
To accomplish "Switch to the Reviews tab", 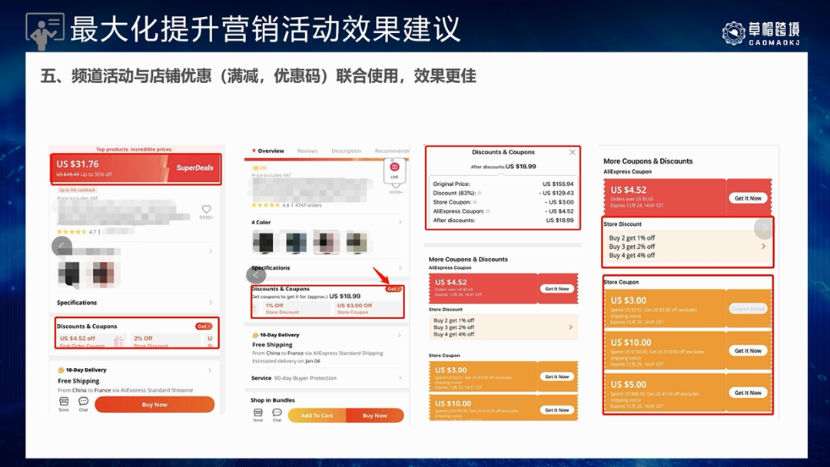I will pos(307,151).
